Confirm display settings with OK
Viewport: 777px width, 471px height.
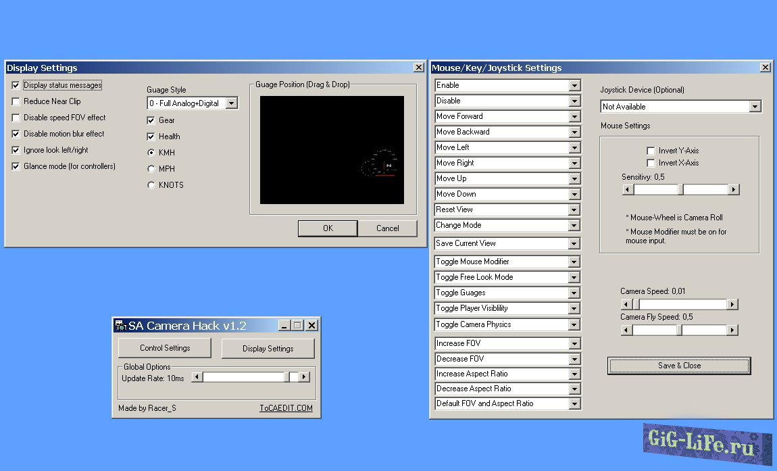point(327,228)
